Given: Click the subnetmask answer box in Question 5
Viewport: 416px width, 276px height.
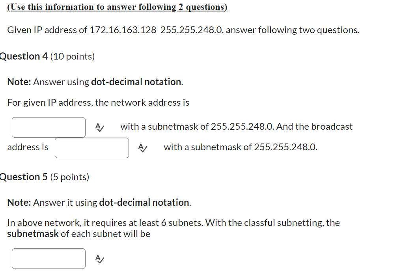Looking at the screenshot, I should coord(49,259).
